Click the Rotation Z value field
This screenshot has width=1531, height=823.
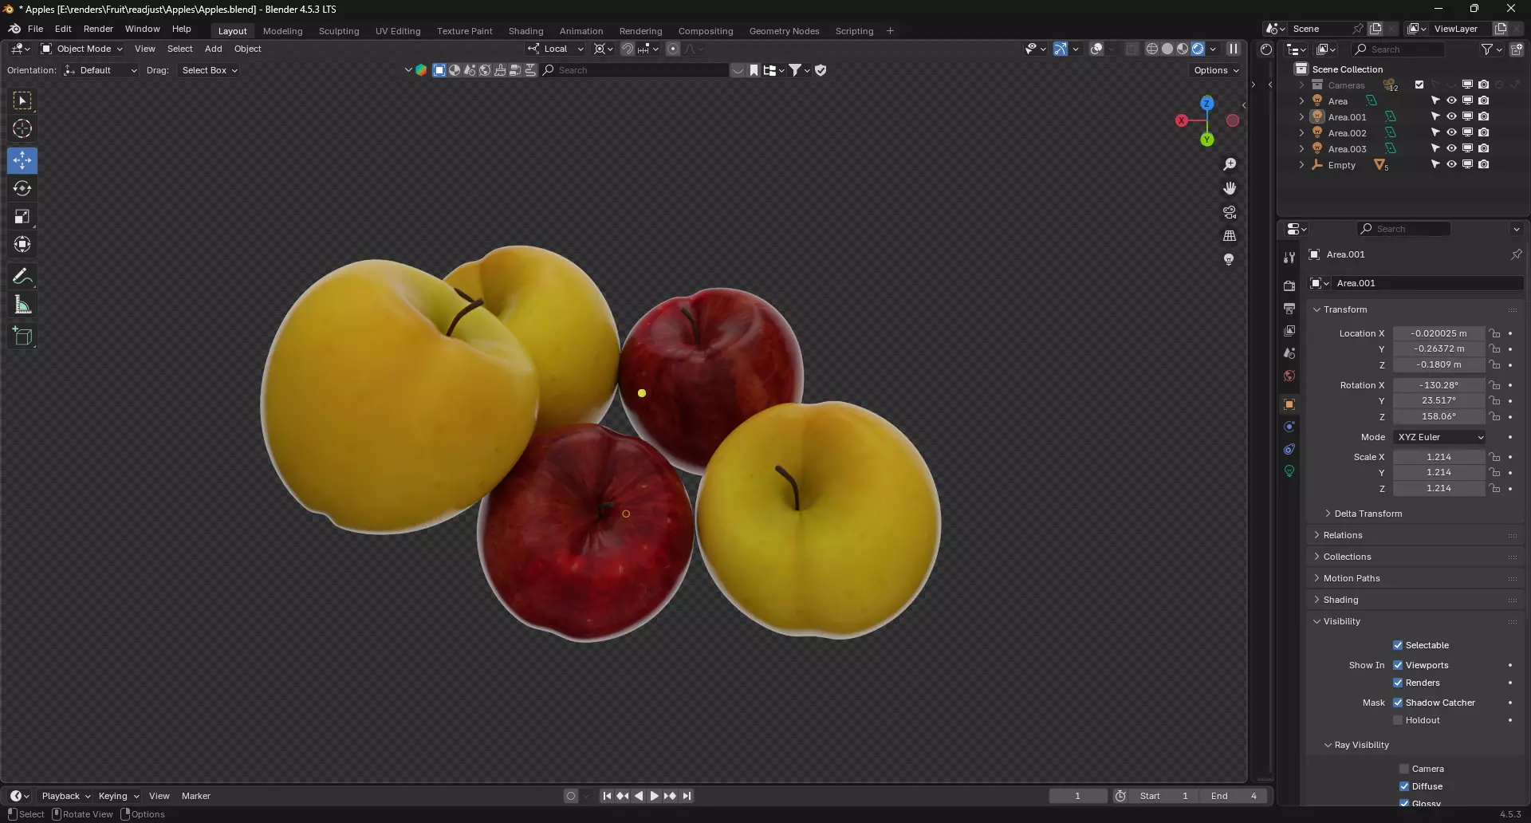pos(1439,416)
